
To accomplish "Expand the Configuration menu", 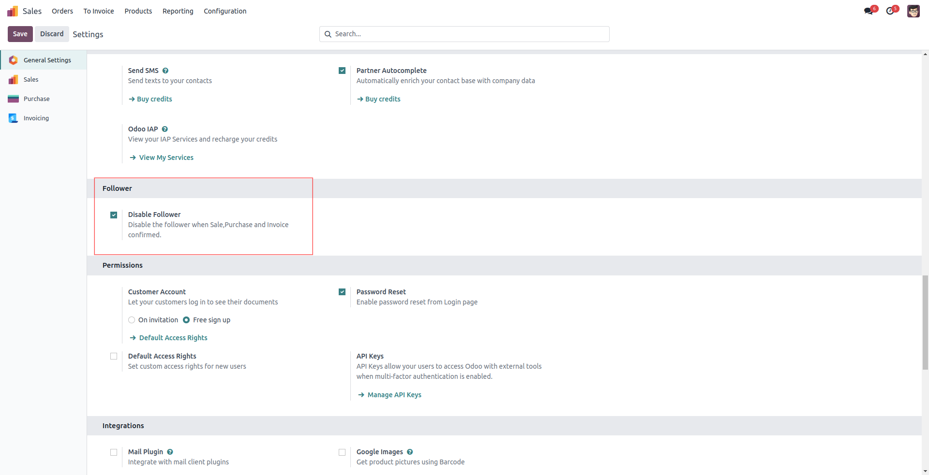I will [x=225, y=11].
